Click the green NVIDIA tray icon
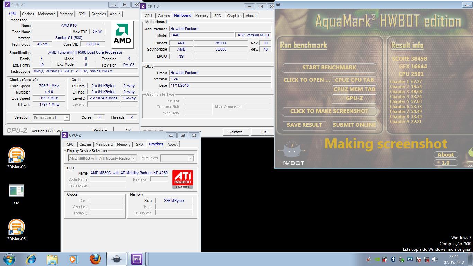 tap(377, 259)
